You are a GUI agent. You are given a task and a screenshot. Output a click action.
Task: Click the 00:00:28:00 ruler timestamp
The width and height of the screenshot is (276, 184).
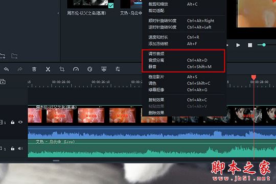259,82
